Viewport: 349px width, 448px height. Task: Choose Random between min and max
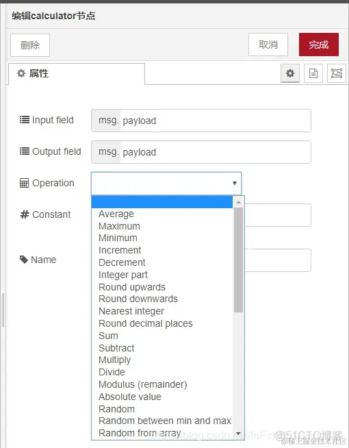165,421
